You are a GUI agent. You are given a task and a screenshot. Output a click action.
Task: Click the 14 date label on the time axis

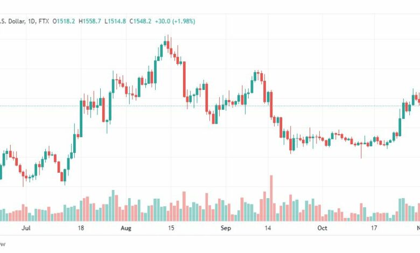click(268, 228)
